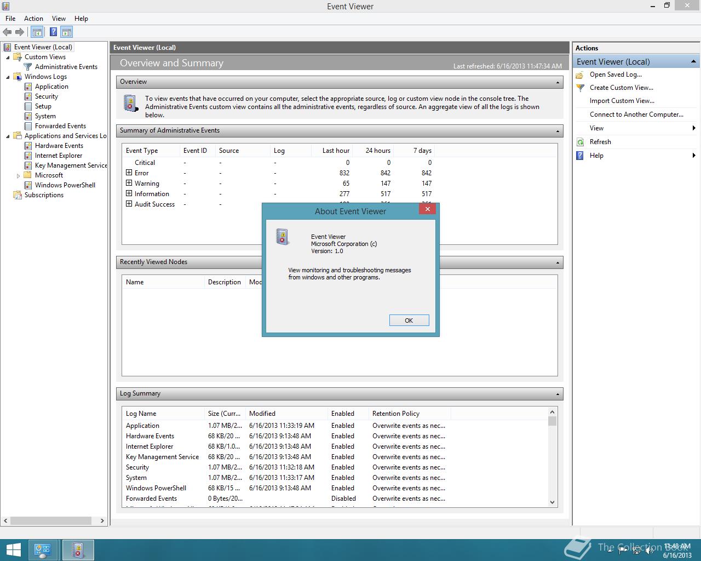Open the Help submenu in Actions pane
This screenshot has height=561, width=701.
(x=636, y=156)
